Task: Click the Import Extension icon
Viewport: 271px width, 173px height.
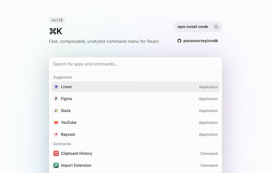Action: coord(56,165)
